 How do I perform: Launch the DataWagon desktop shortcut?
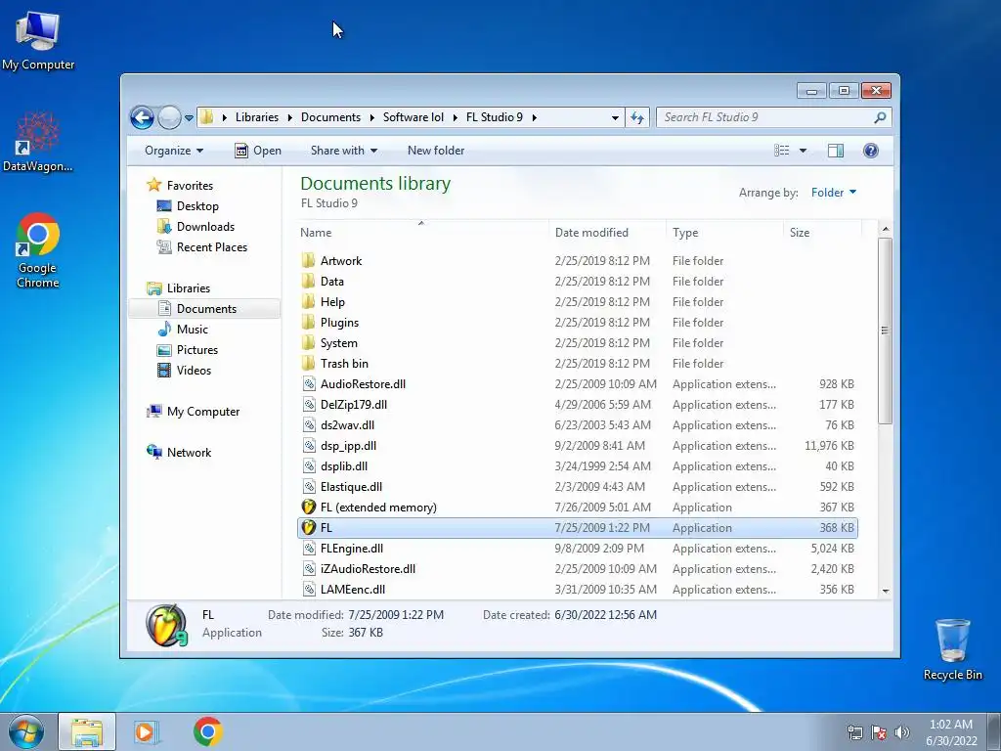tap(37, 142)
